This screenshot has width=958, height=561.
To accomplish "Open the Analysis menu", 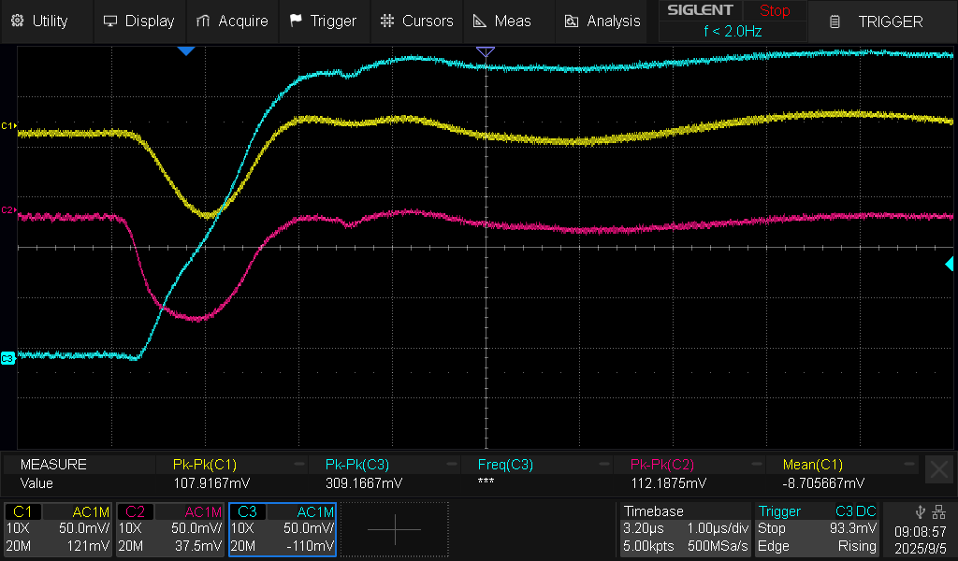I will click(x=603, y=21).
